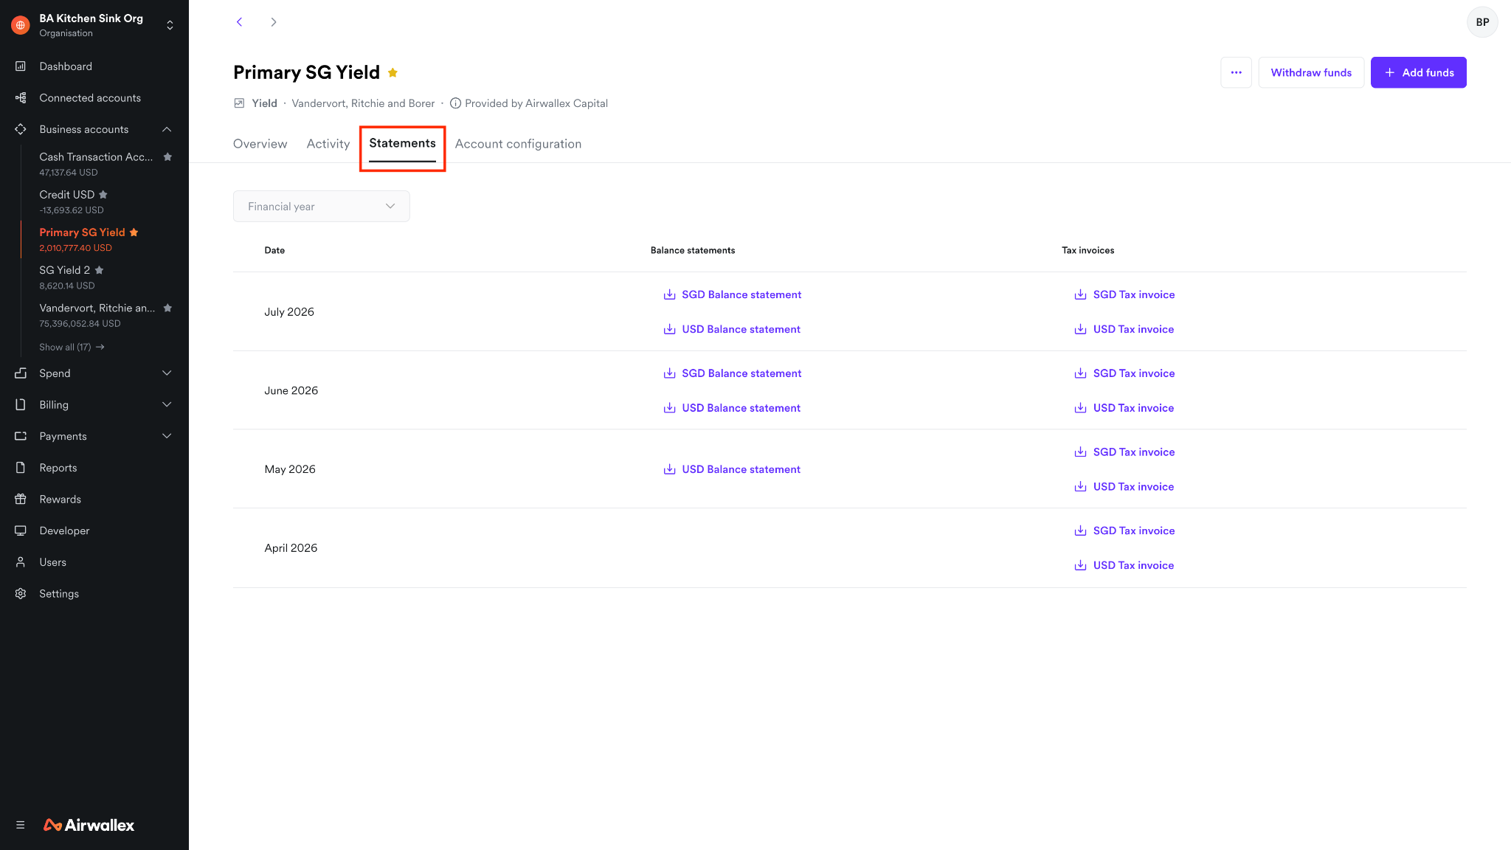
Task: Go forward with the right arrow
Action: pyautogui.click(x=274, y=22)
